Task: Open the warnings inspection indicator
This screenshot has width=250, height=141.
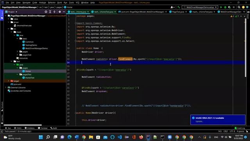Action: (232, 16)
